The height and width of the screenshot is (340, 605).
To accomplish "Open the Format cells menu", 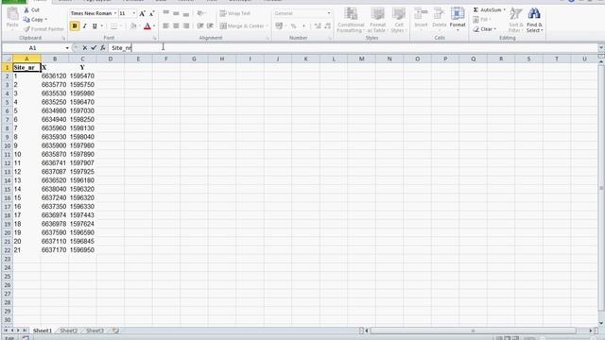I will coord(458,19).
